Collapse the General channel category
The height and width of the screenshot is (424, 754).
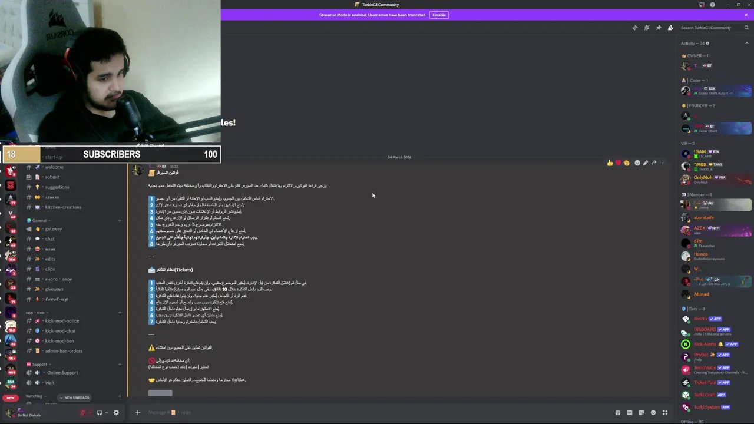(39, 220)
